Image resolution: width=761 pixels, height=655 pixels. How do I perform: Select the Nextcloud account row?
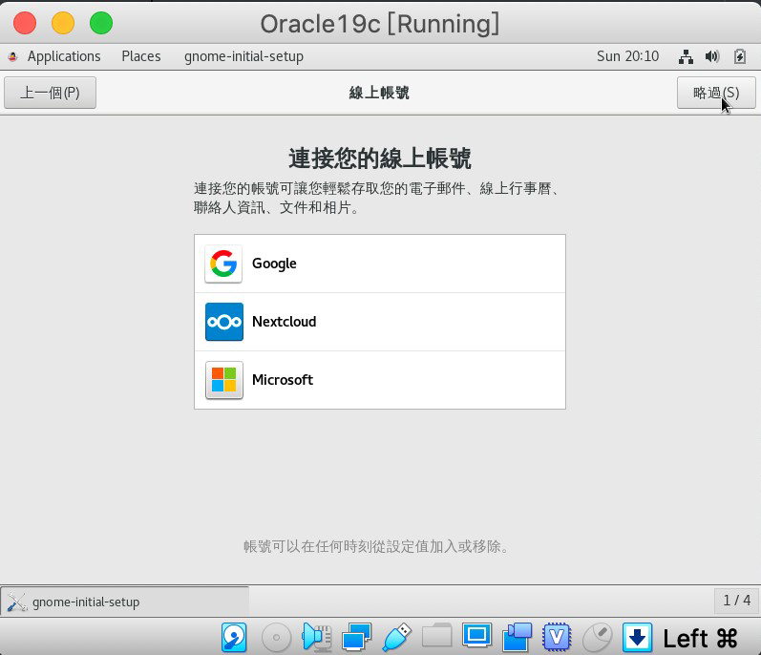click(x=380, y=322)
